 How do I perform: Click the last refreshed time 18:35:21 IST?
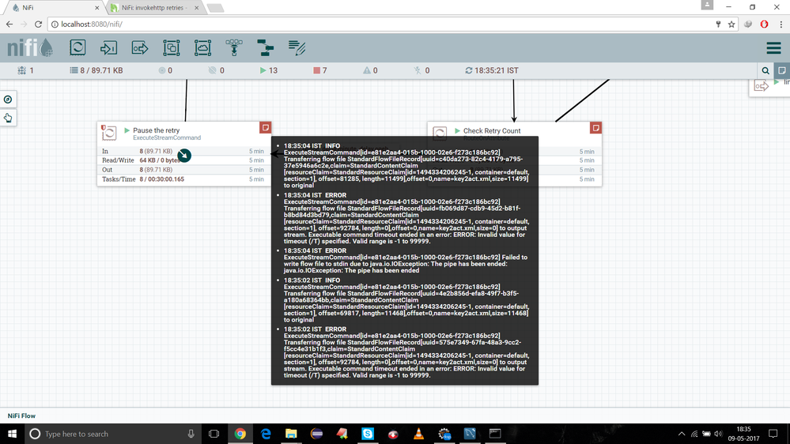(x=492, y=70)
